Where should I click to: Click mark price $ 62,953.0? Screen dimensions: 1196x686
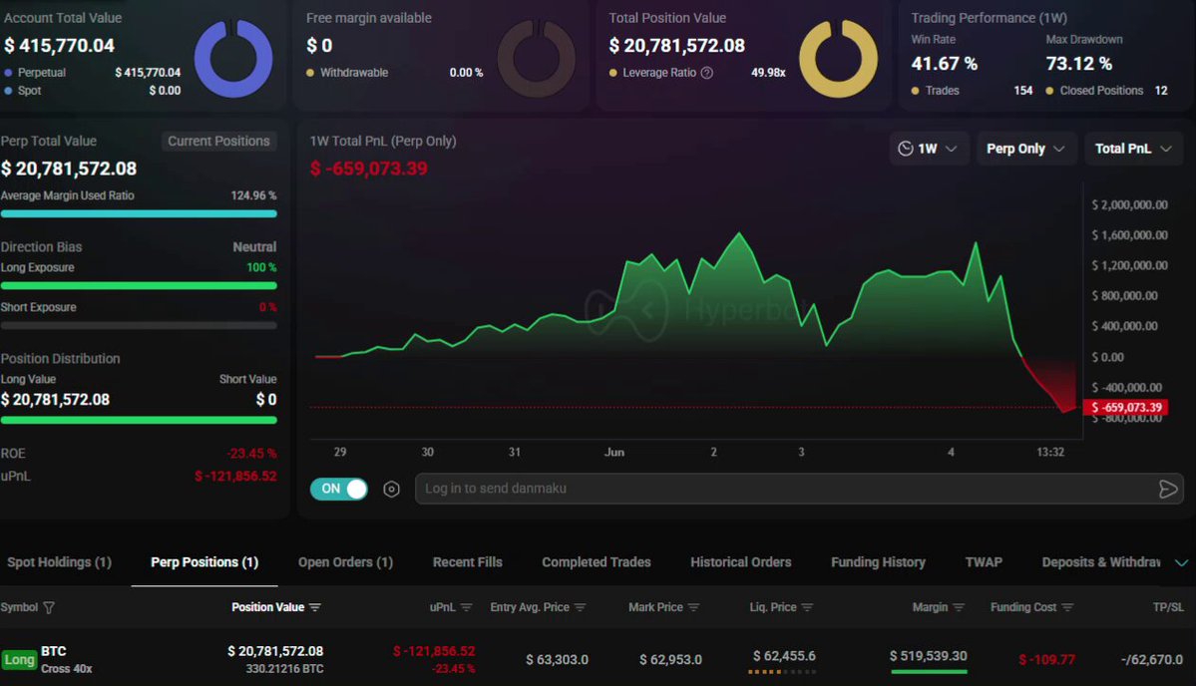670,660
